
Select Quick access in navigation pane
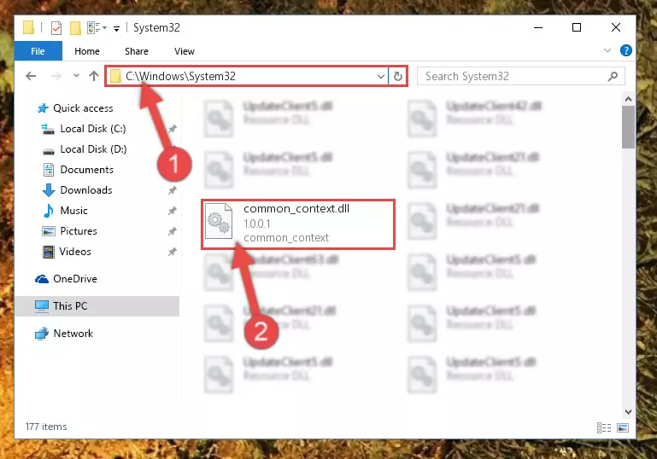pos(83,108)
